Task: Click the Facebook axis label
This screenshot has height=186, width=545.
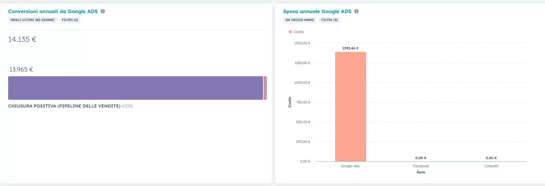Action: (x=421, y=166)
